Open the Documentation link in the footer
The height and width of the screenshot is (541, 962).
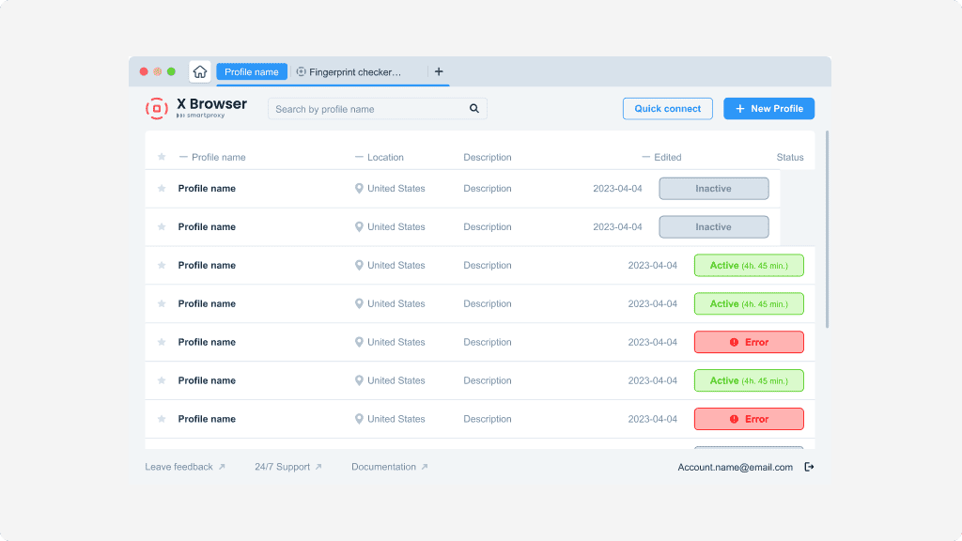click(383, 466)
